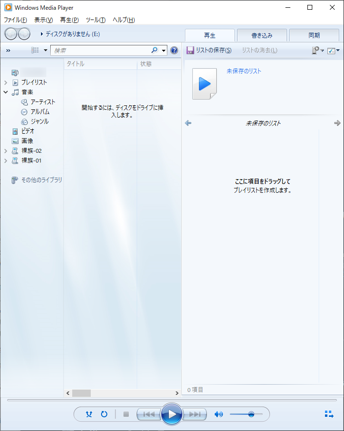Switch to Now Playing mode icon
The width and height of the screenshot is (344, 431).
coord(329,414)
